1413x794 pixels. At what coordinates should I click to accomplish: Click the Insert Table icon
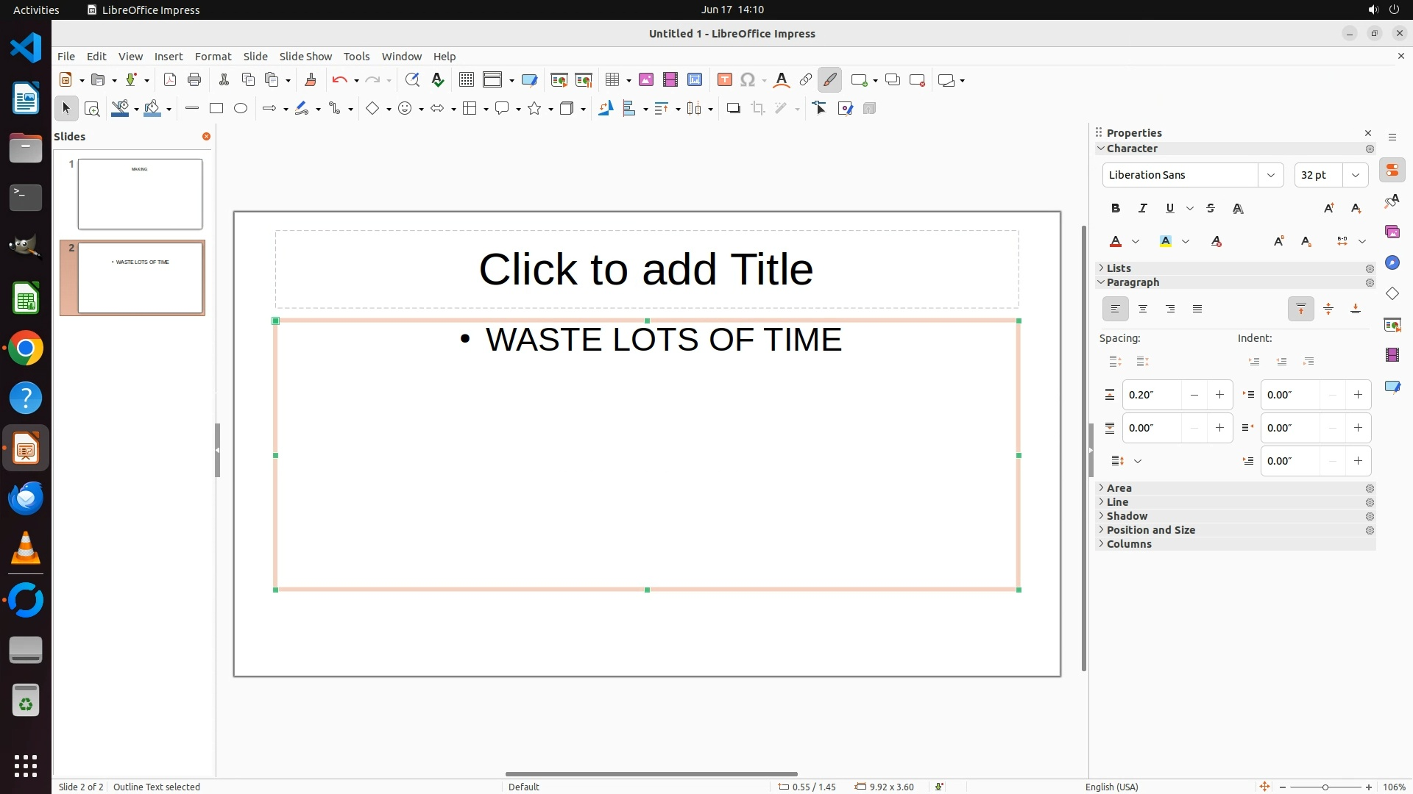click(612, 80)
